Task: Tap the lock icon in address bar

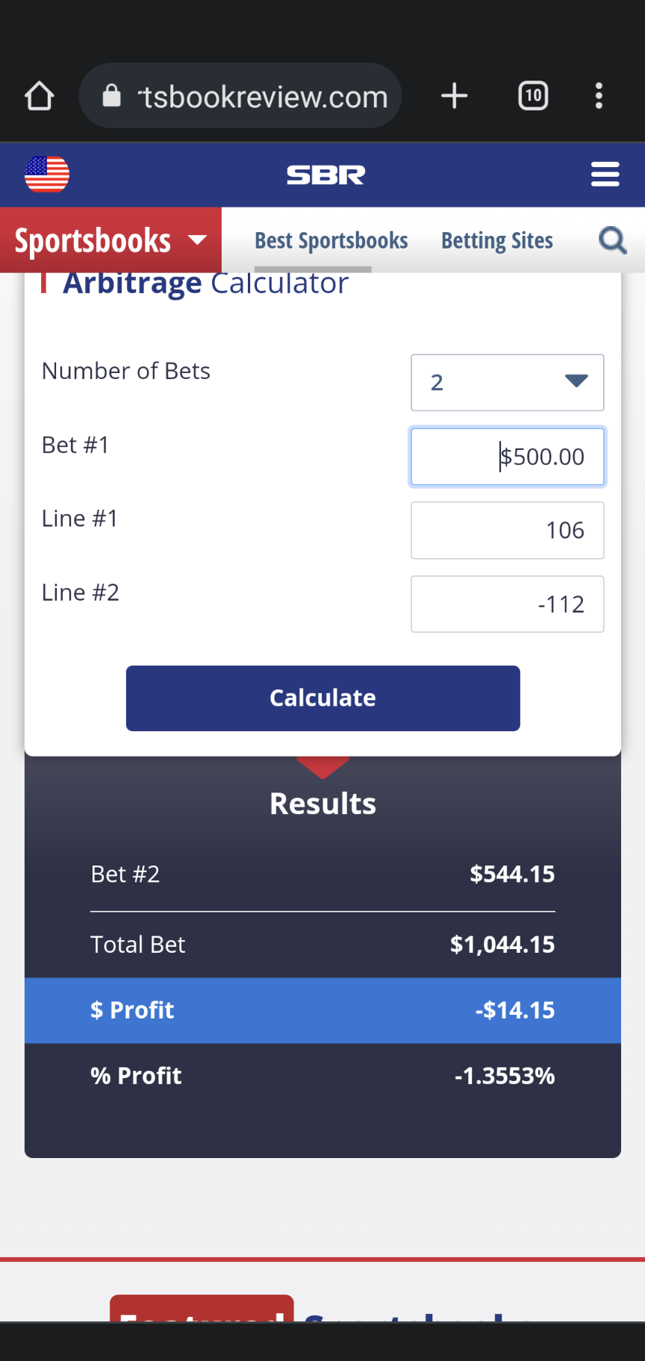Action: pyautogui.click(x=112, y=96)
